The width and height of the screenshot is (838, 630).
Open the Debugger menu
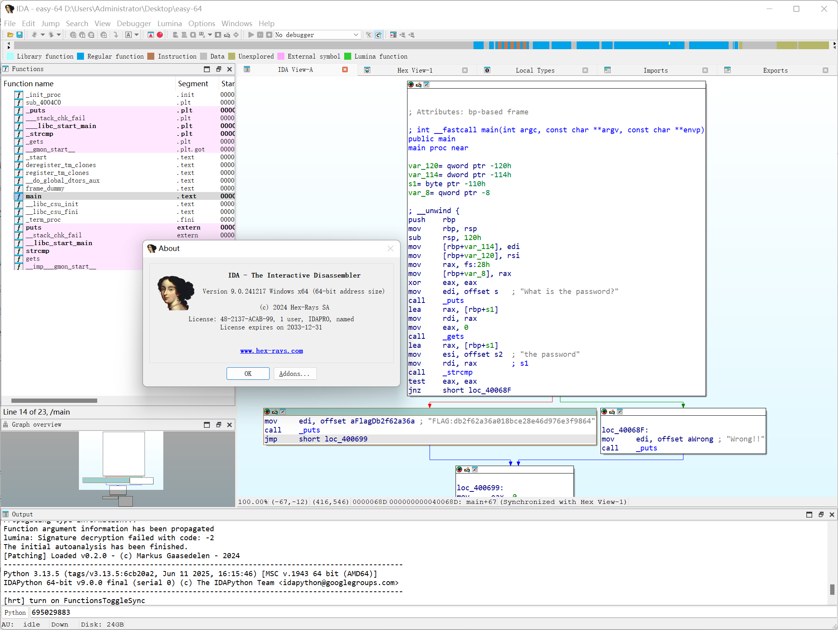coord(134,23)
